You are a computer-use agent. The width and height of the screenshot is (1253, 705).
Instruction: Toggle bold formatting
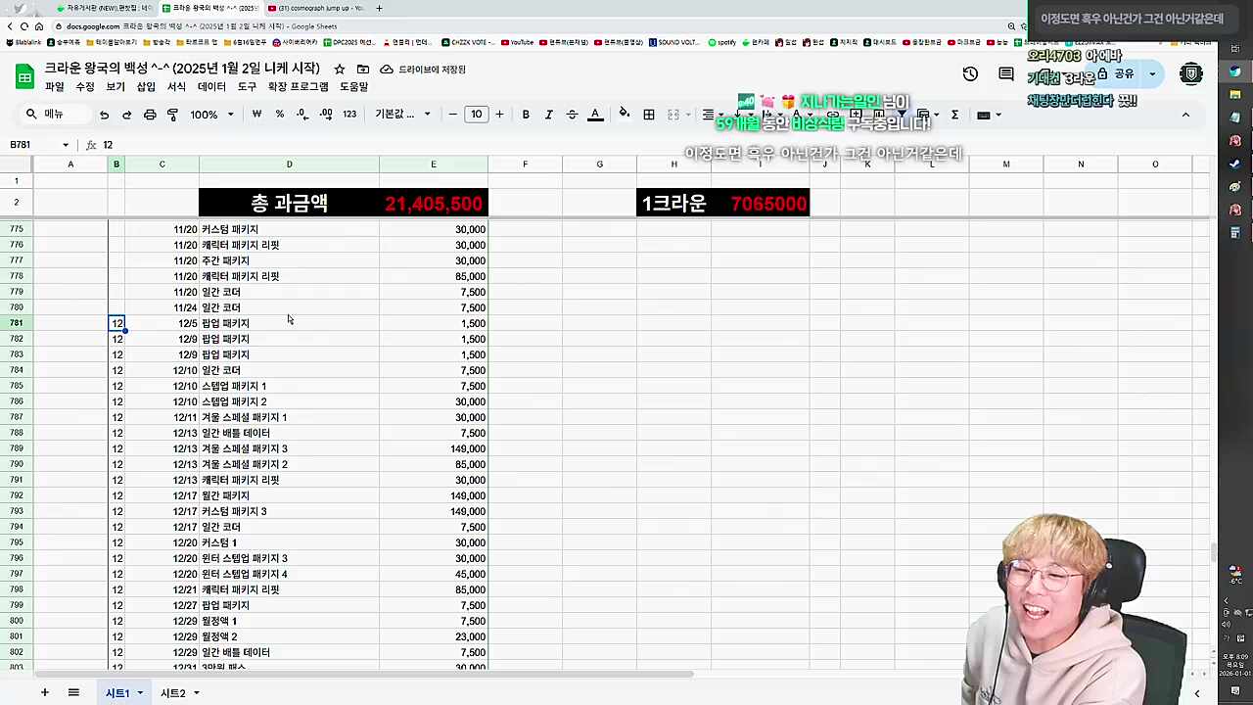526,115
